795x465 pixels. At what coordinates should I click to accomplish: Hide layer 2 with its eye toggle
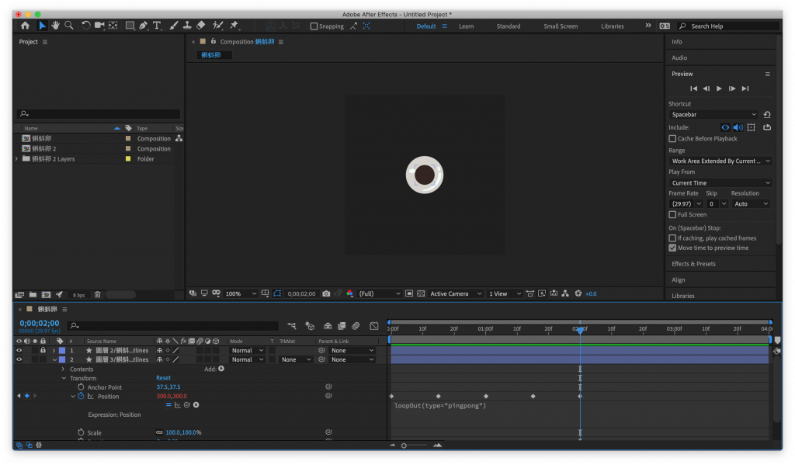pyautogui.click(x=19, y=359)
